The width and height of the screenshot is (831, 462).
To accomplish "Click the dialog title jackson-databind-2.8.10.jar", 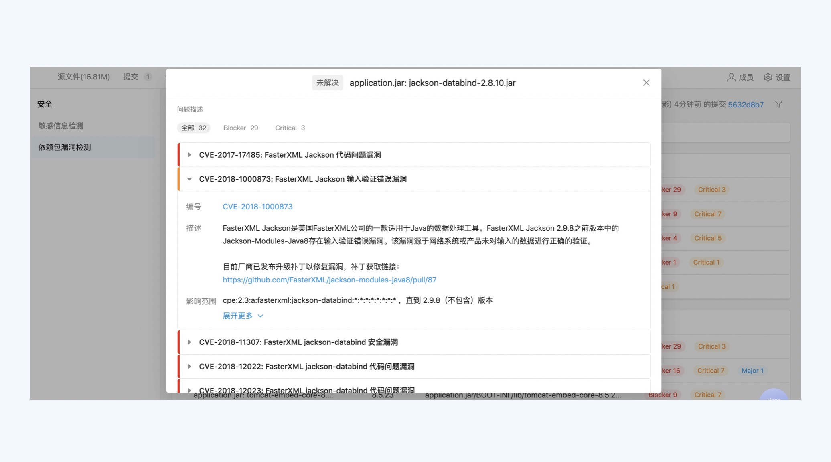I will 432,83.
